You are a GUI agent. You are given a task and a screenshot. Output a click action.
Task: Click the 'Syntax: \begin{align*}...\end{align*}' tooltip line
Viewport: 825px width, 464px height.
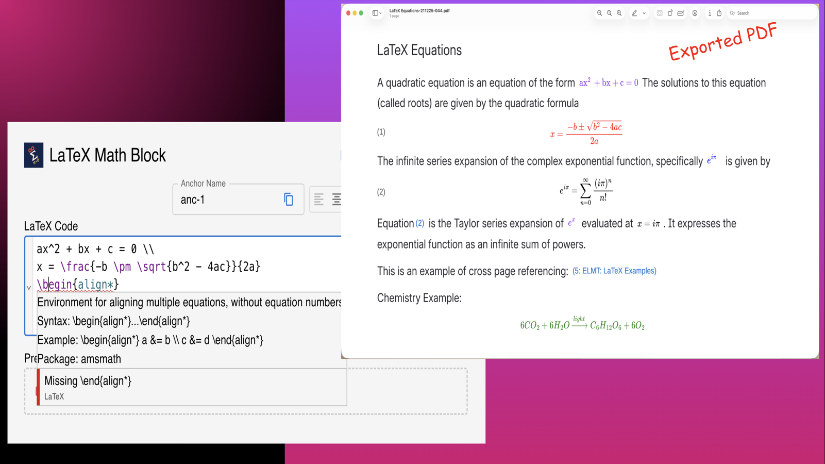click(x=113, y=321)
